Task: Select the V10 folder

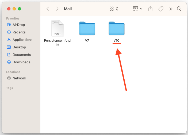Action: tap(116, 29)
